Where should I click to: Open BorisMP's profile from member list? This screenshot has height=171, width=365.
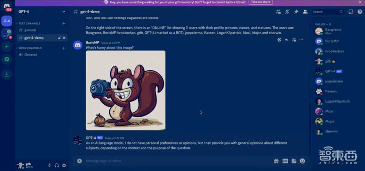[x=332, y=41]
